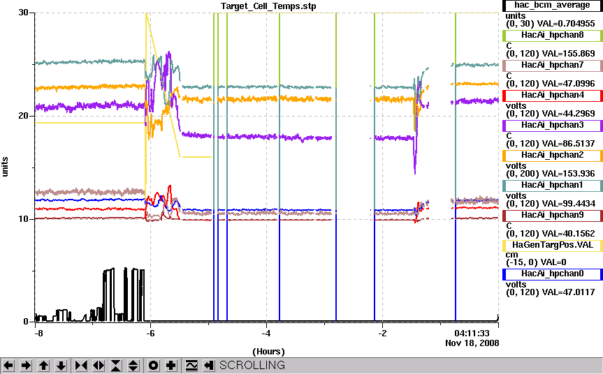Click the circle auto-scale icon
This screenshot has height=374, width=603.
point(153,365)
